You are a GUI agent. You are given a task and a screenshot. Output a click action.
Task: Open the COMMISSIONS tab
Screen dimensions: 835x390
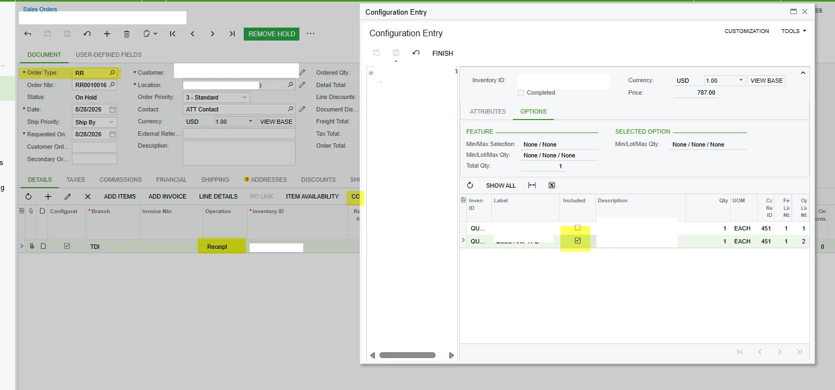click(x=121, y=180)
